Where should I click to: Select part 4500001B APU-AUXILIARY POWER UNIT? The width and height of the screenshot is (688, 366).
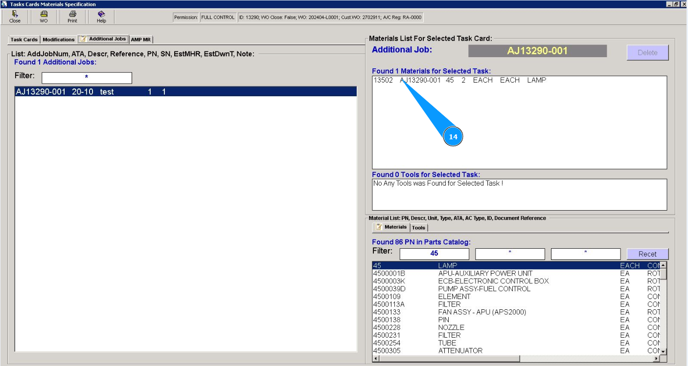516,274
